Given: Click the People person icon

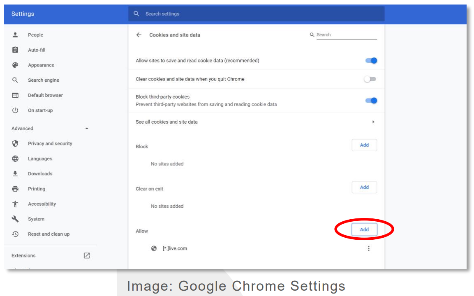Looking at the screenshot, I should pos(15,35).
